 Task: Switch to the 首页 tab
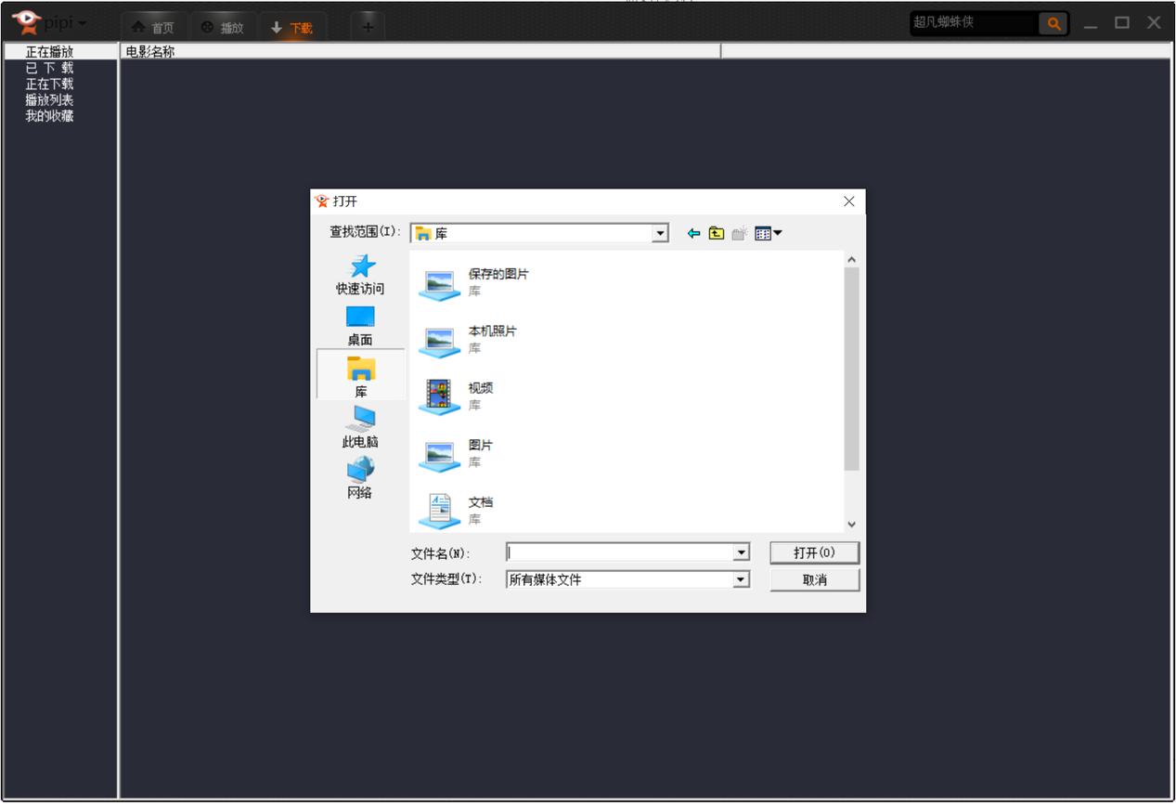153,28
